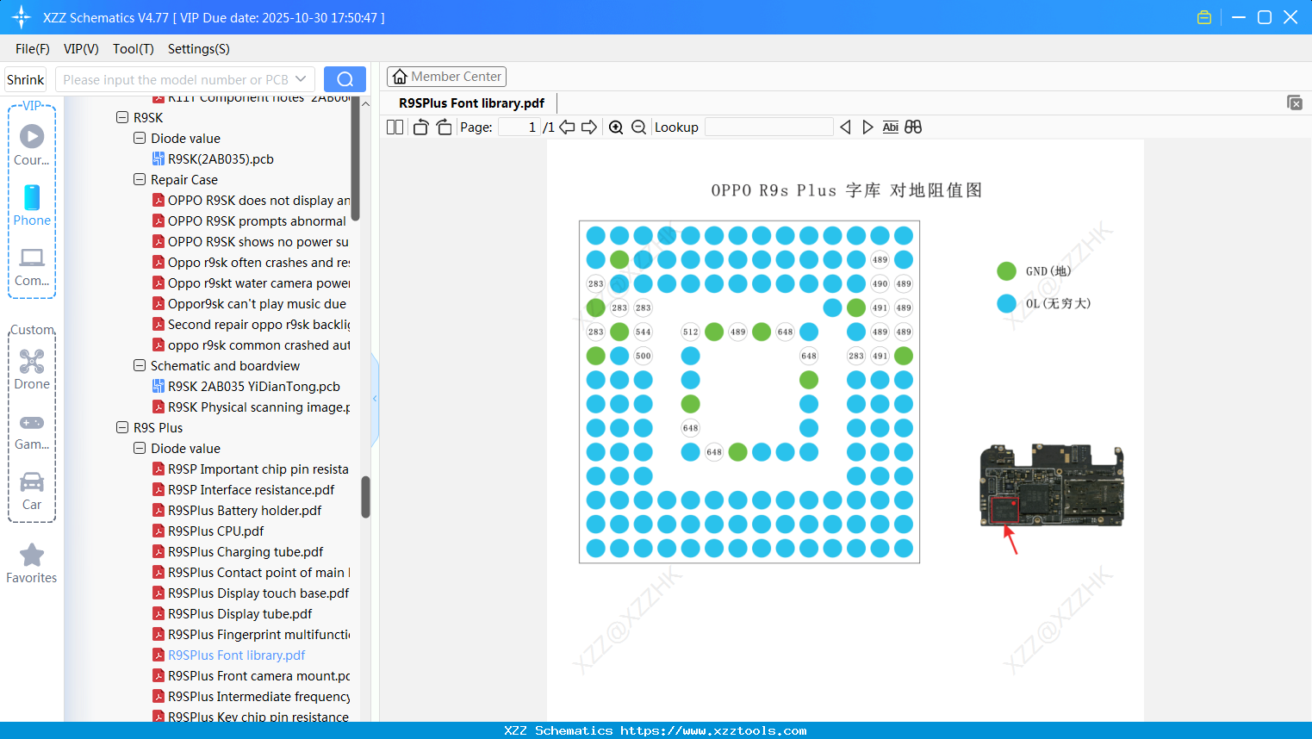This screenshot has width=1312, height=739.
Task: Click inside the Page number field
Action: tap(519, 127)
